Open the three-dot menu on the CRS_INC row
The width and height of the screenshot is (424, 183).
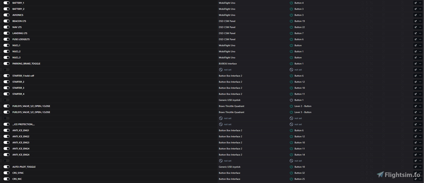(x=420, y=179)
